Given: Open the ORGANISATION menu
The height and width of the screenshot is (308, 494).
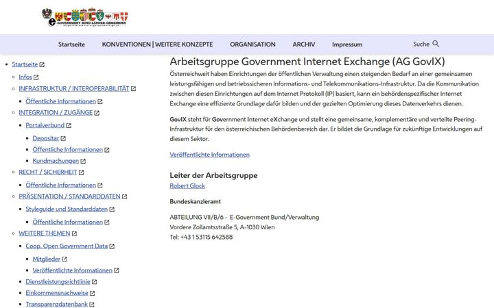Looking at the screenshot, I should [x=252, y=44].
